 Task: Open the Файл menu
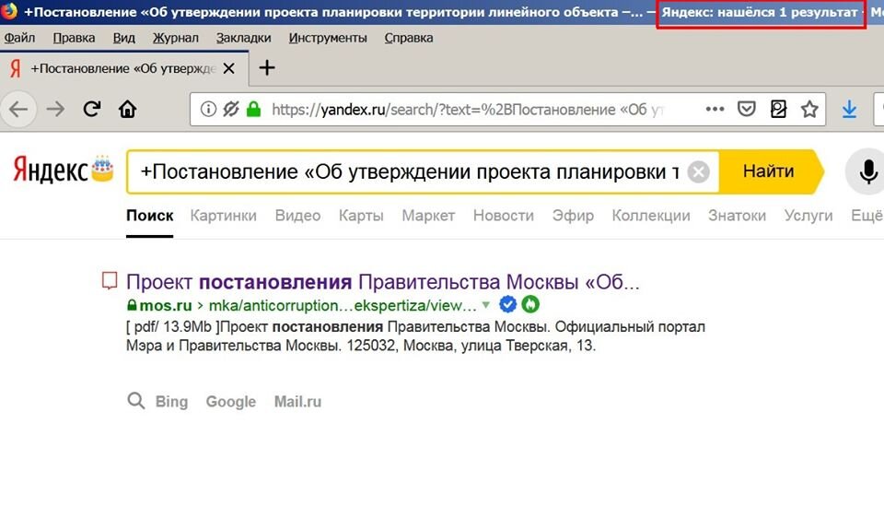pos(19,38)
